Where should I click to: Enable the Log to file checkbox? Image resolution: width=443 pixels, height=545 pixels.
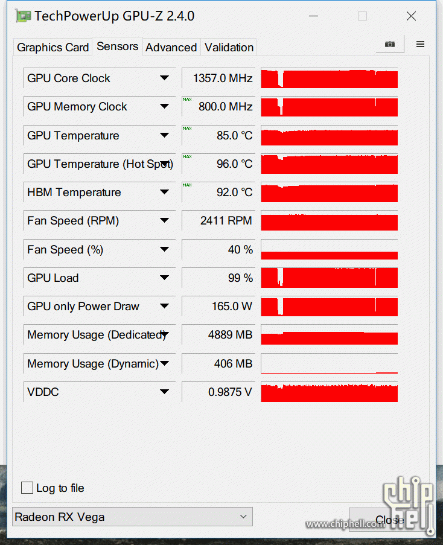click(x=27, y=488)
